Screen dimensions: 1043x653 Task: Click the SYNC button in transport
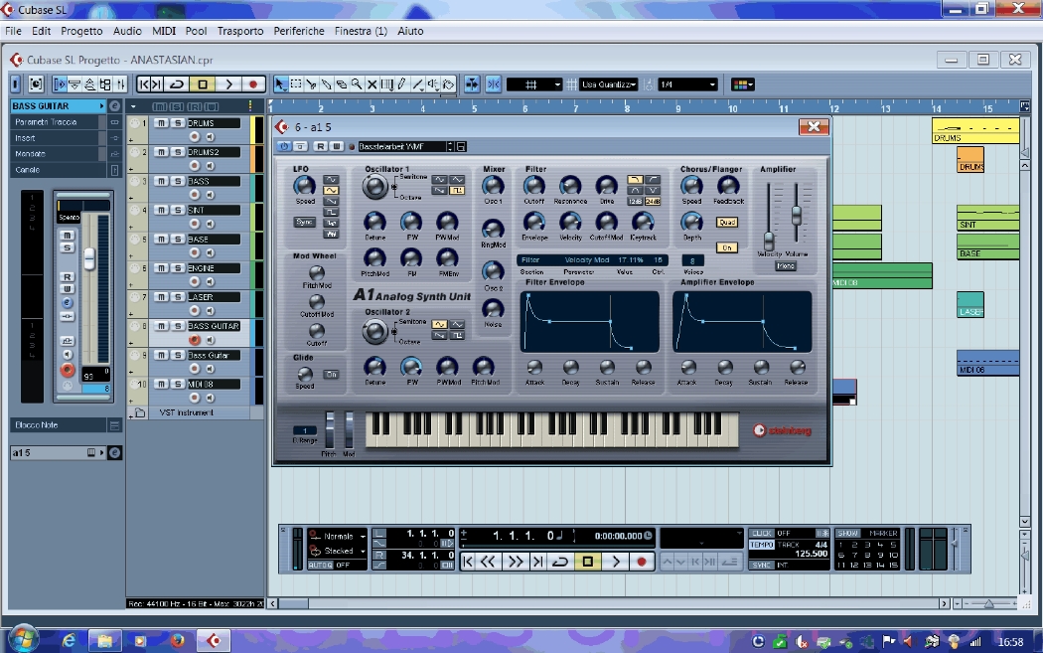(762, 566)
